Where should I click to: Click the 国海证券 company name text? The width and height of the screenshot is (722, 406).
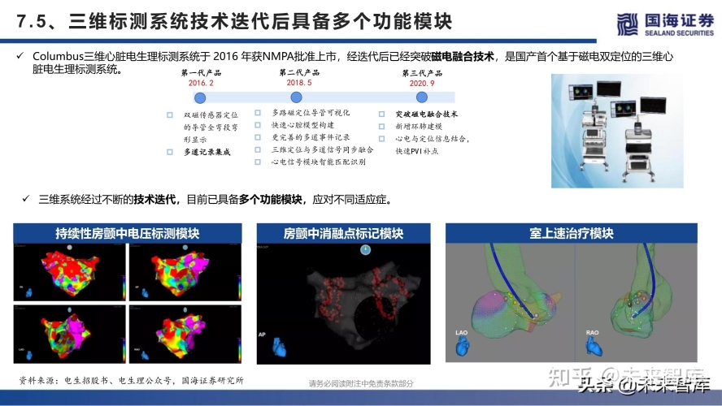tap(679, 19)
